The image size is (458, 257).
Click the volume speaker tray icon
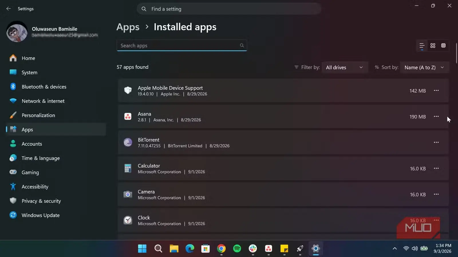coord(414,248)
